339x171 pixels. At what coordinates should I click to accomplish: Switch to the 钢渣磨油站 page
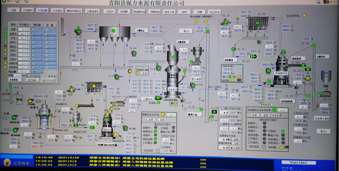(139, 12)
